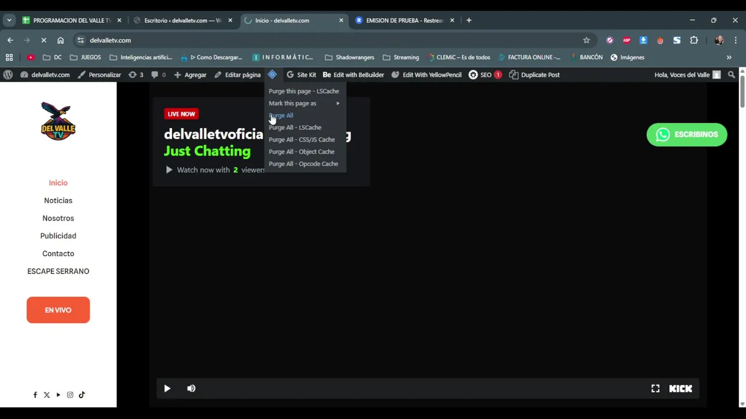Select Purge this page - LSCache
The height and width of the screenshot is (419, 746).
[x=304, y=91]
